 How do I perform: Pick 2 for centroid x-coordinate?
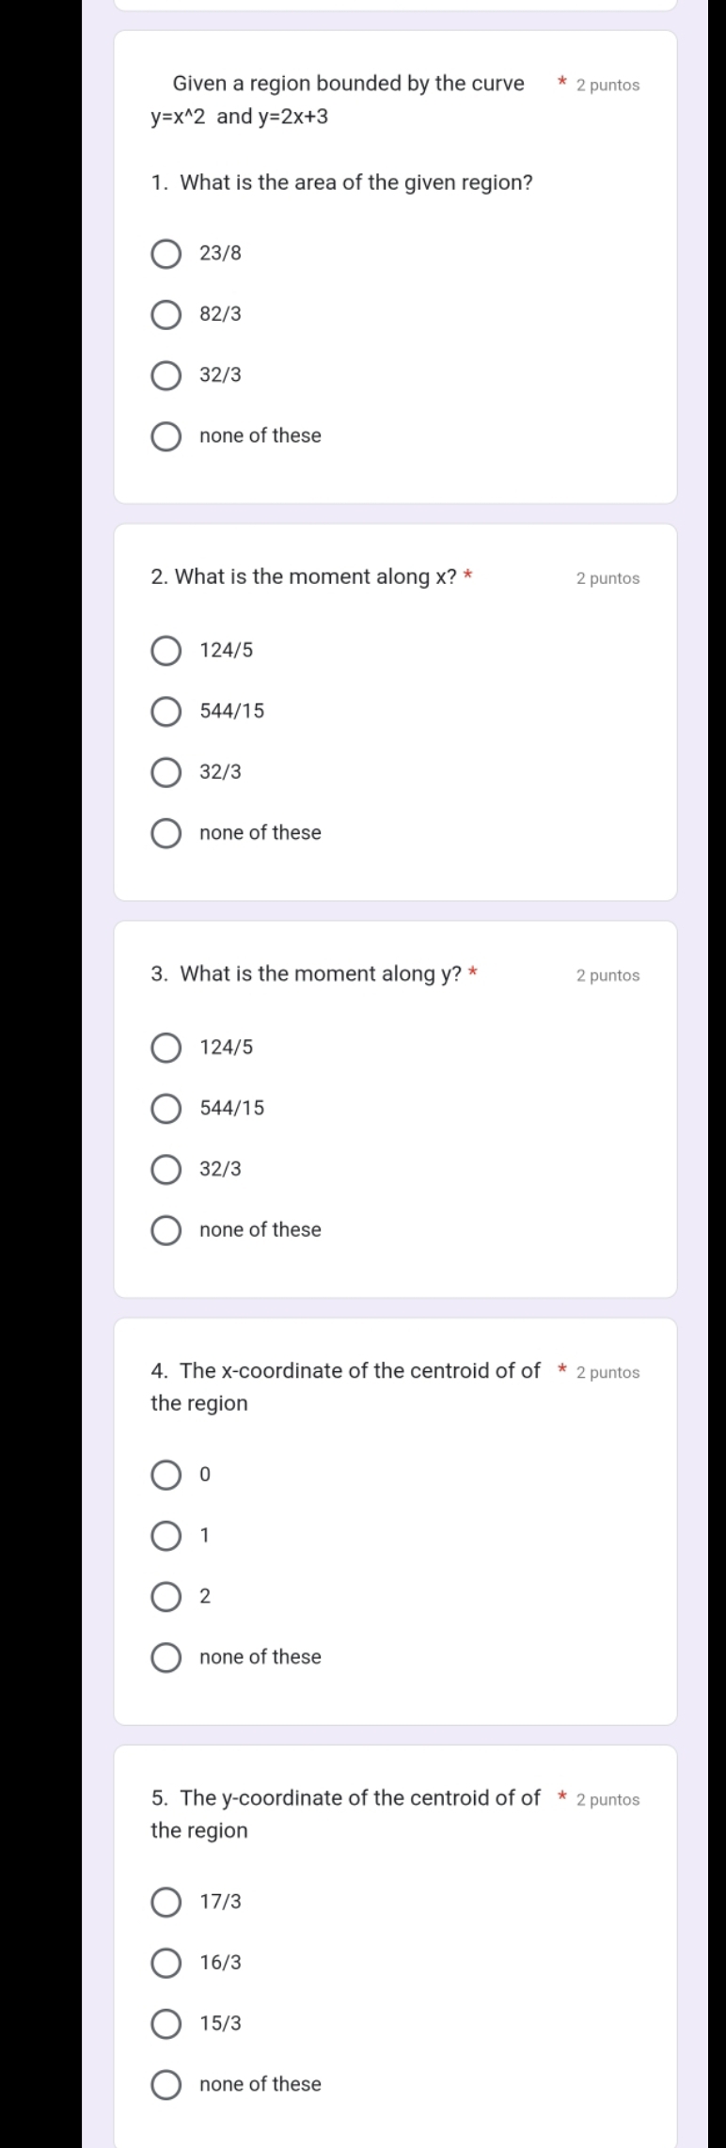point(166,1597)
